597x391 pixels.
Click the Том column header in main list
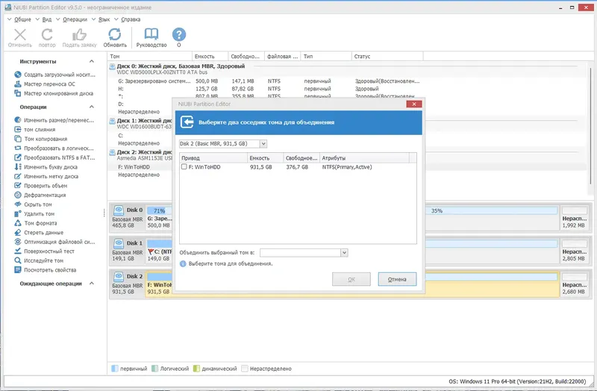pyautogui.click(x=150, y=57)
